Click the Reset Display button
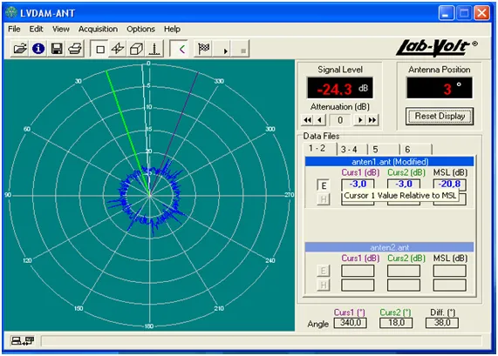This screenshot has height=356, width=498. click(440, 116)
